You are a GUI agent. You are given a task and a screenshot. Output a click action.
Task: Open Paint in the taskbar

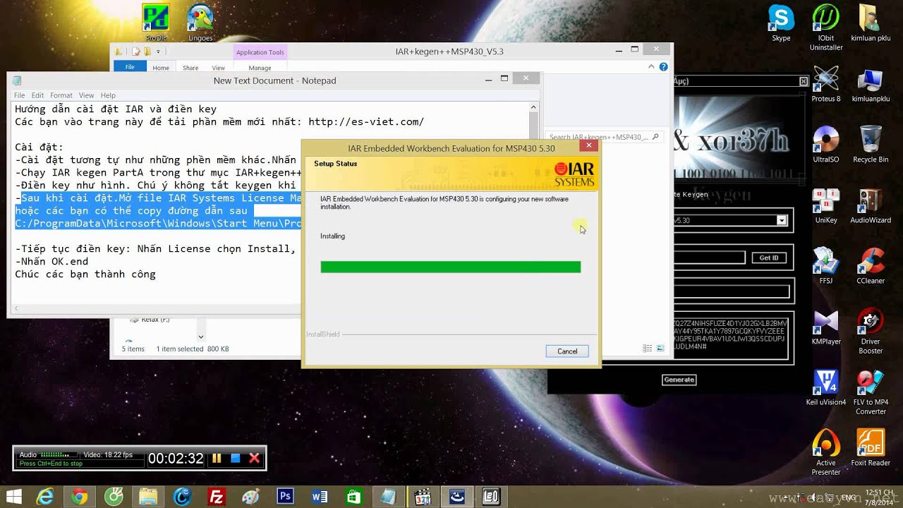point(251,497)
